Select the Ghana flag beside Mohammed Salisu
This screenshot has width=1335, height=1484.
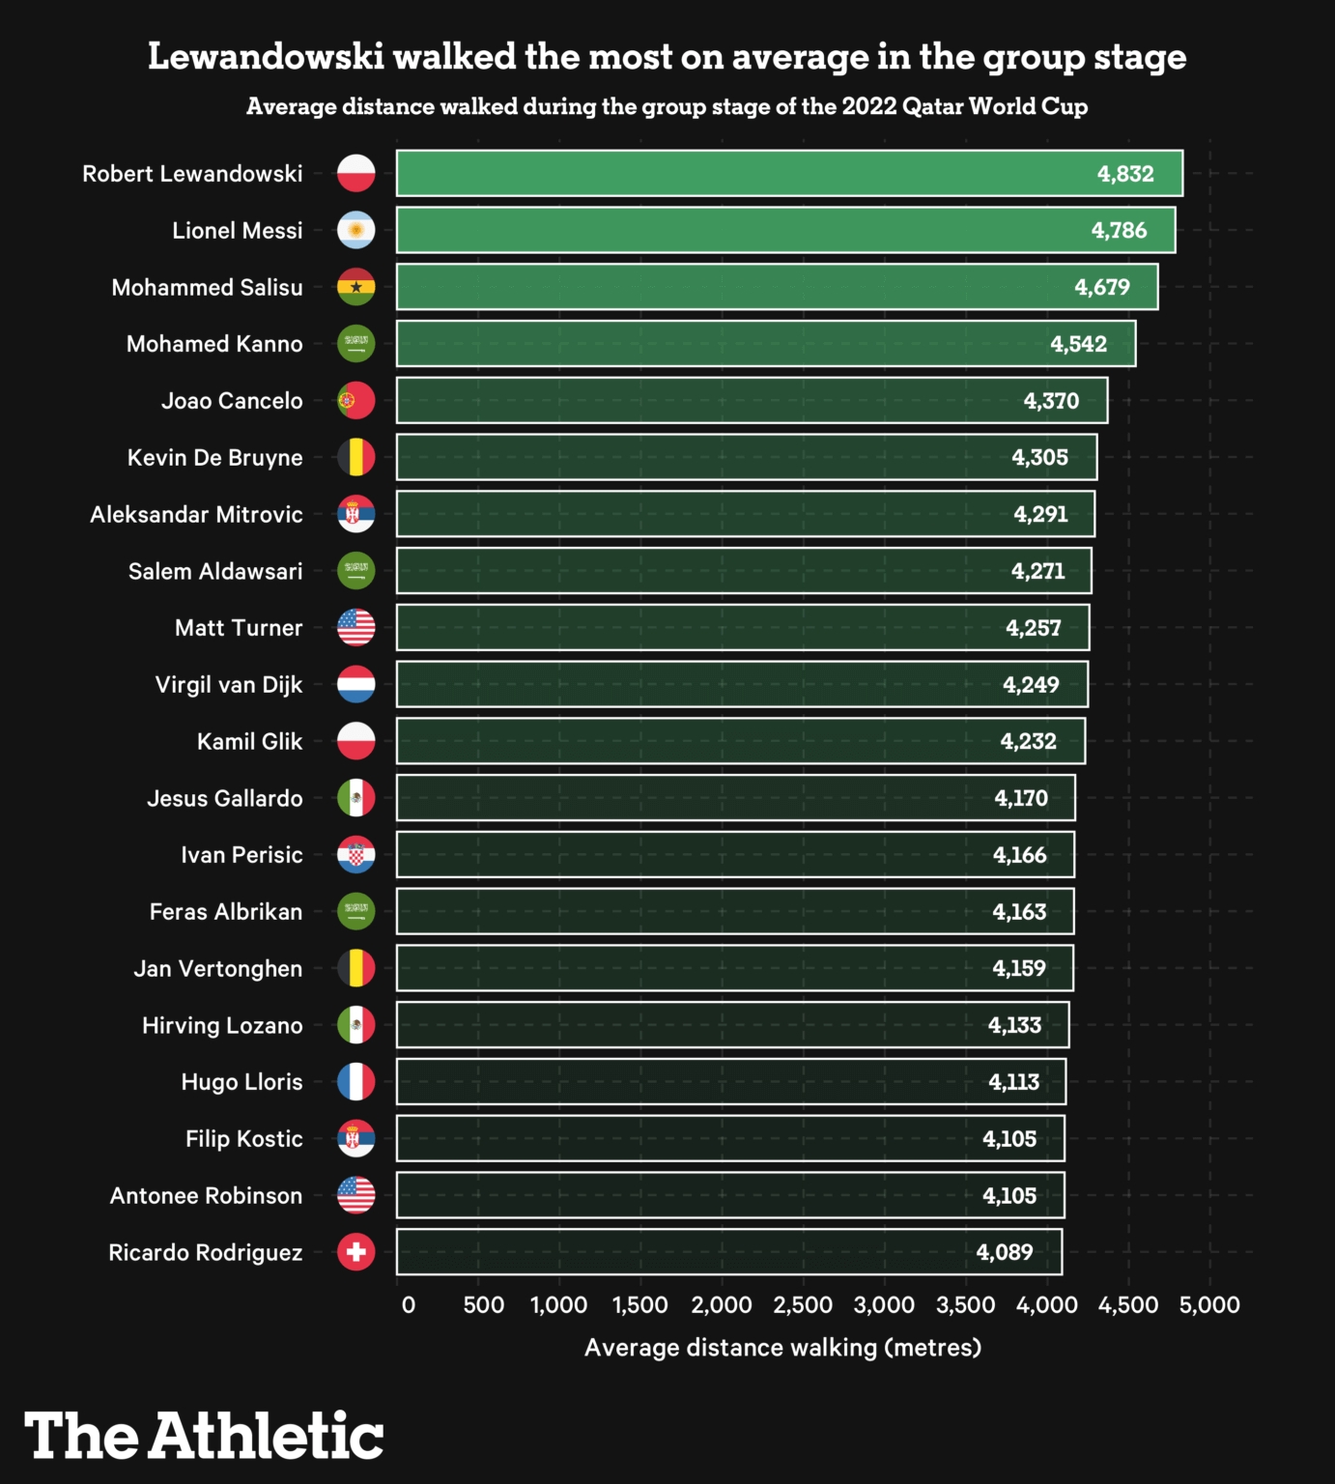click(x=355, y=287)
